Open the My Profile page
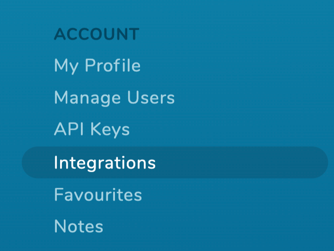This screenshot has width=334, height=251. (x=97, y=66)
